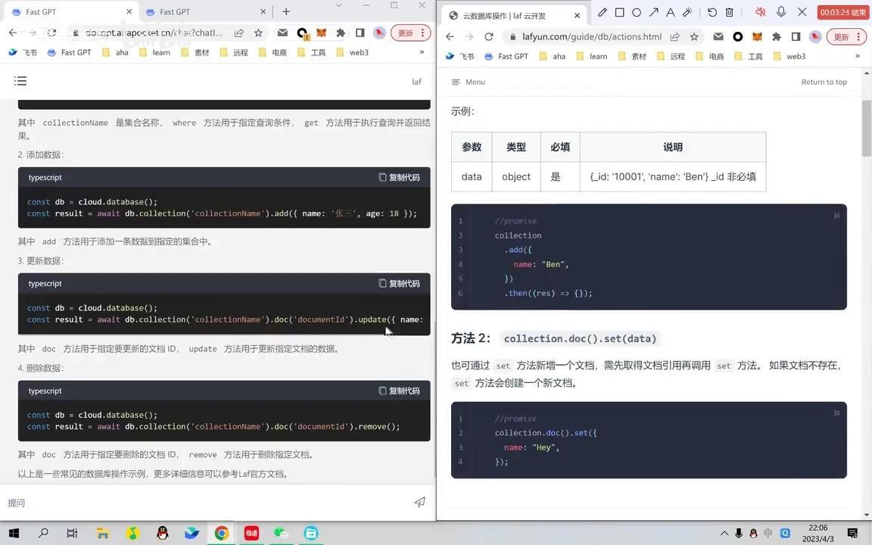Select the circle annotation tool

pos(637,12)
